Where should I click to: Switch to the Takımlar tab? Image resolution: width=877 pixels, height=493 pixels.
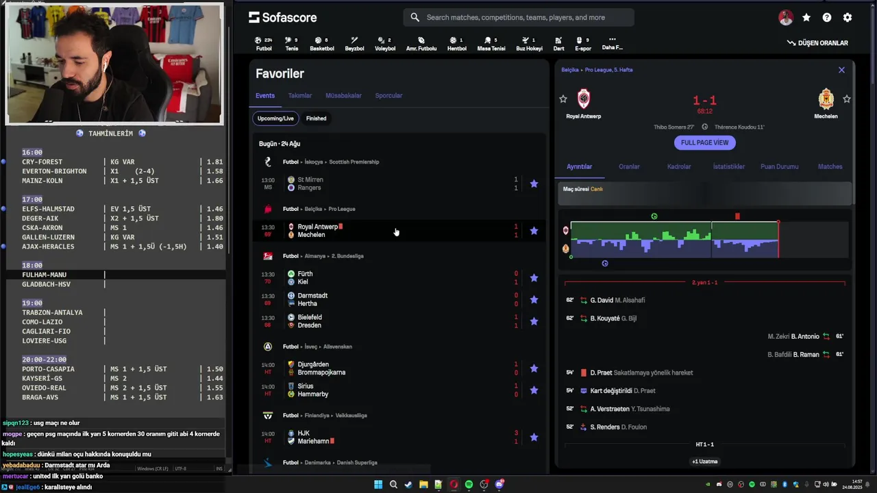click(x=300, y=96)
